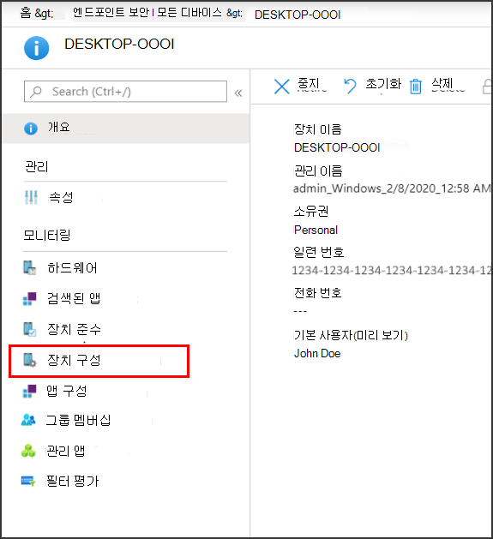Open the 장치 준수 item

74,329
